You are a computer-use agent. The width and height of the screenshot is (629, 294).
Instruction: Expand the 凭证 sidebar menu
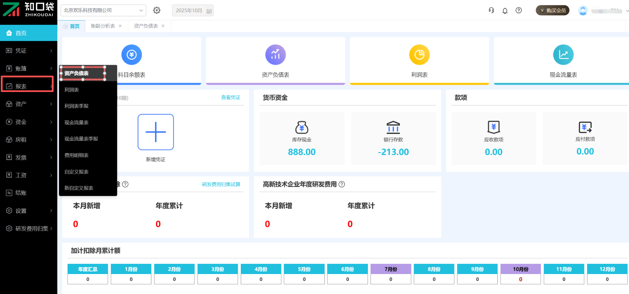(29, 51)
